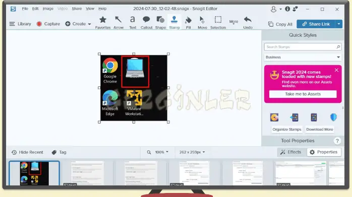Select the Fill tool
Screen dimensions: 352x197
pos(188,22)
